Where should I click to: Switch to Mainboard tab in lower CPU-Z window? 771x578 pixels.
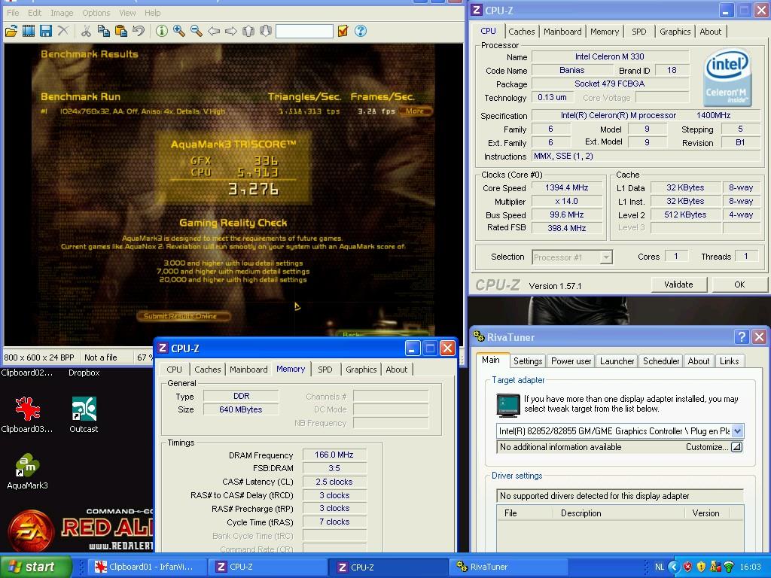[x=248, y=370]
